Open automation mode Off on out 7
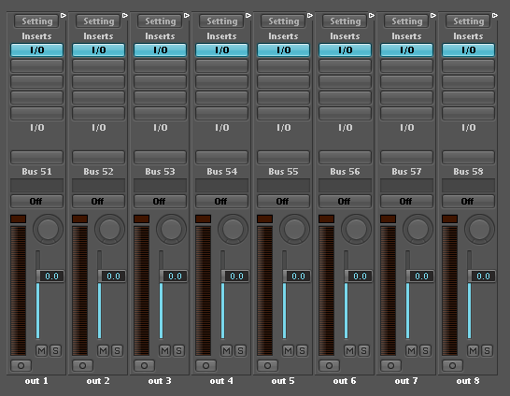Screen dimensions: 510x396 406,201
